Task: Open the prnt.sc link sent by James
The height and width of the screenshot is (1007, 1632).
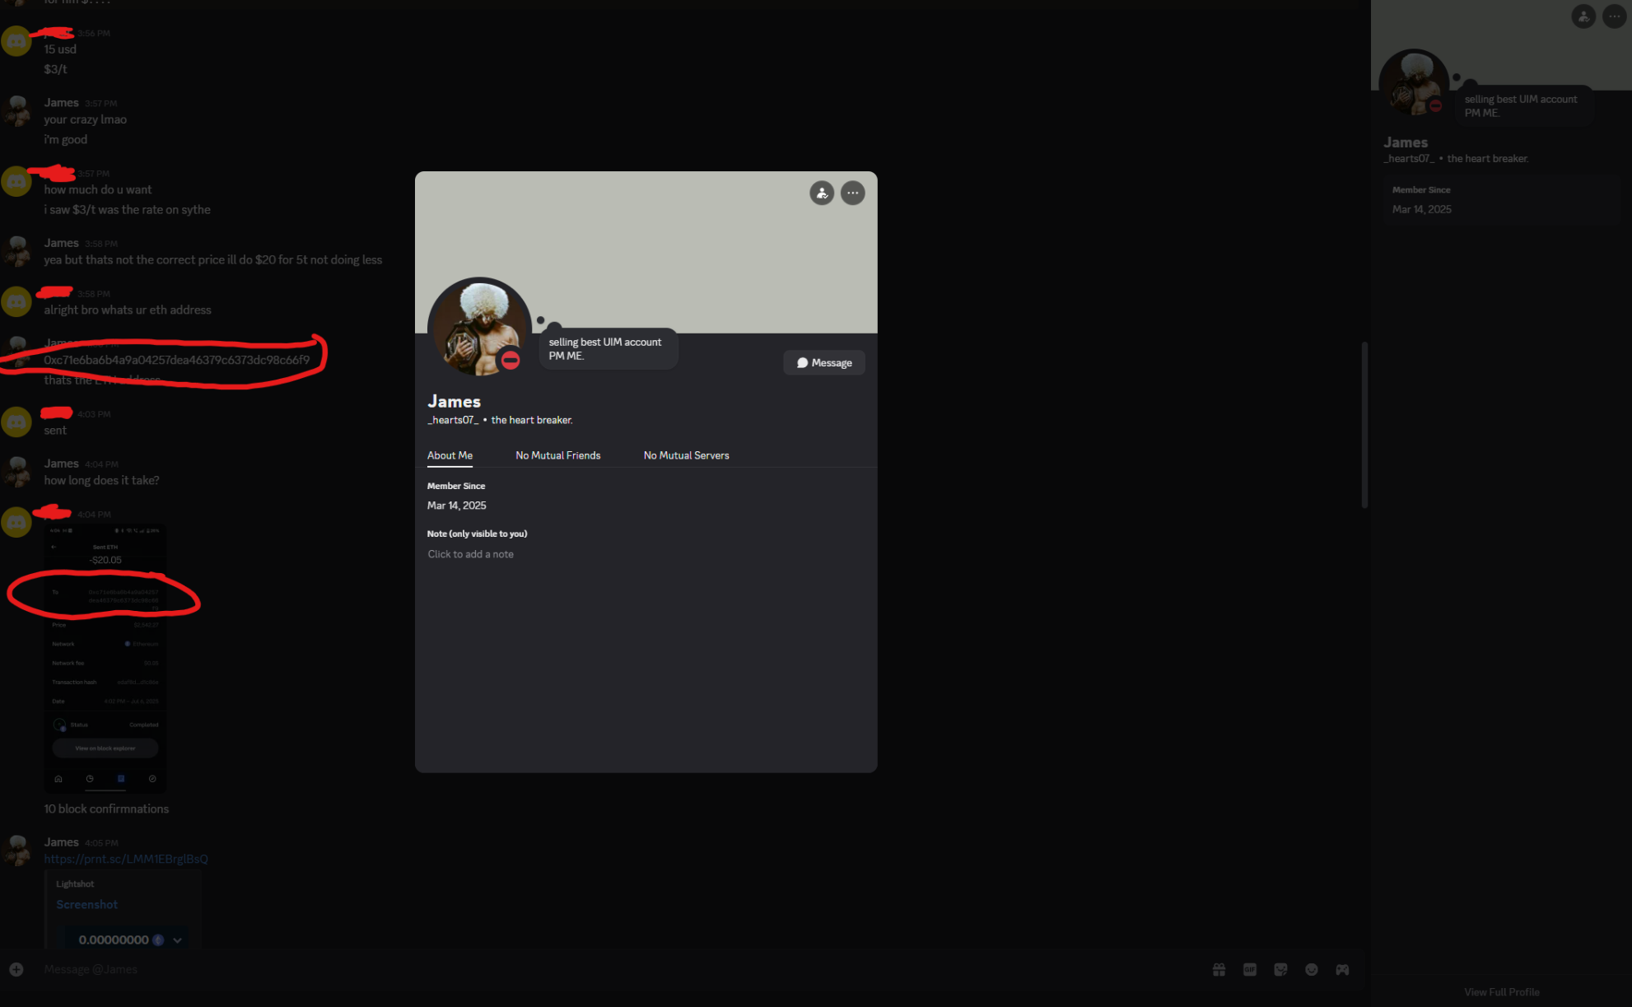Action: click(126, 859)
